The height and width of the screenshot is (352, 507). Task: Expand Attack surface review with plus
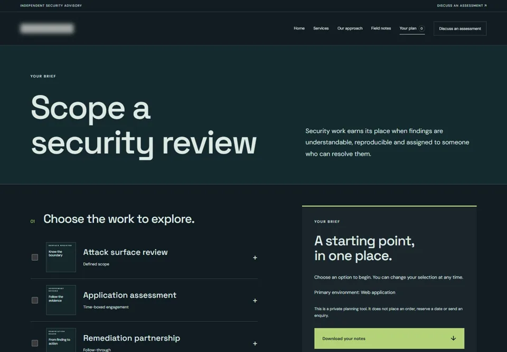[255, 258]
